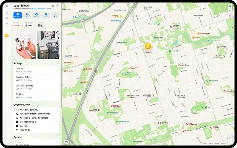Viewport: 237px width, 148px height.
Task: Select Kingsview Park marker
Action: click(x=159, y=24)
